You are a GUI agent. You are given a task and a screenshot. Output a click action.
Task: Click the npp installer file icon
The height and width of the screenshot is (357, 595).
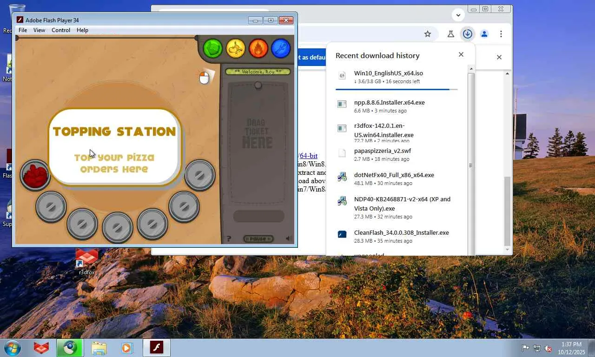point(342,104)
